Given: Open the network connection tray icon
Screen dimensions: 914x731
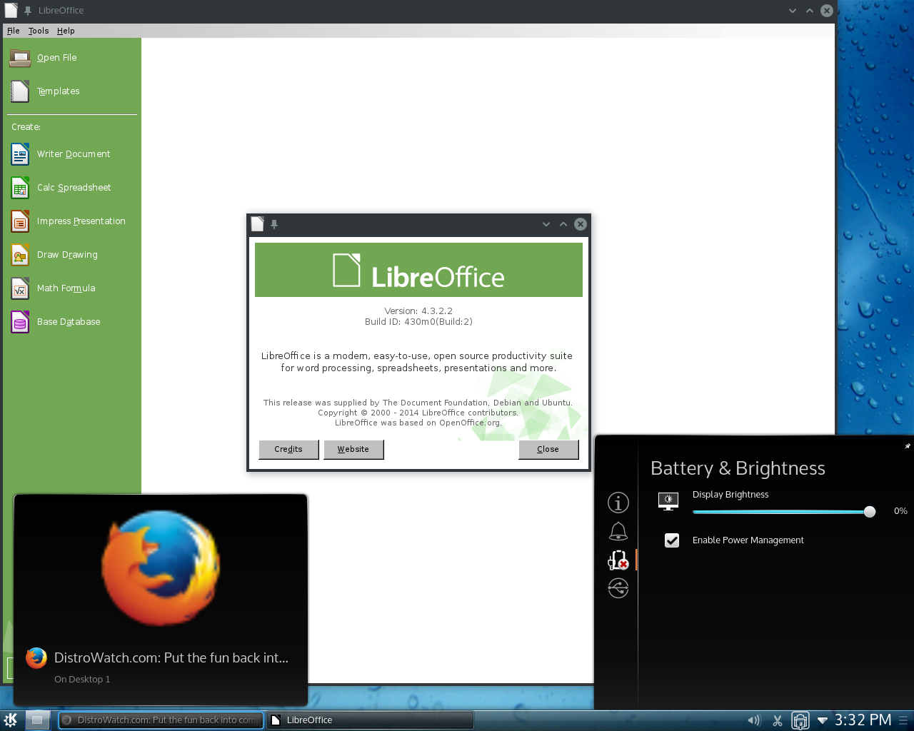Looking at the screenshot, I should click(800, 721).
